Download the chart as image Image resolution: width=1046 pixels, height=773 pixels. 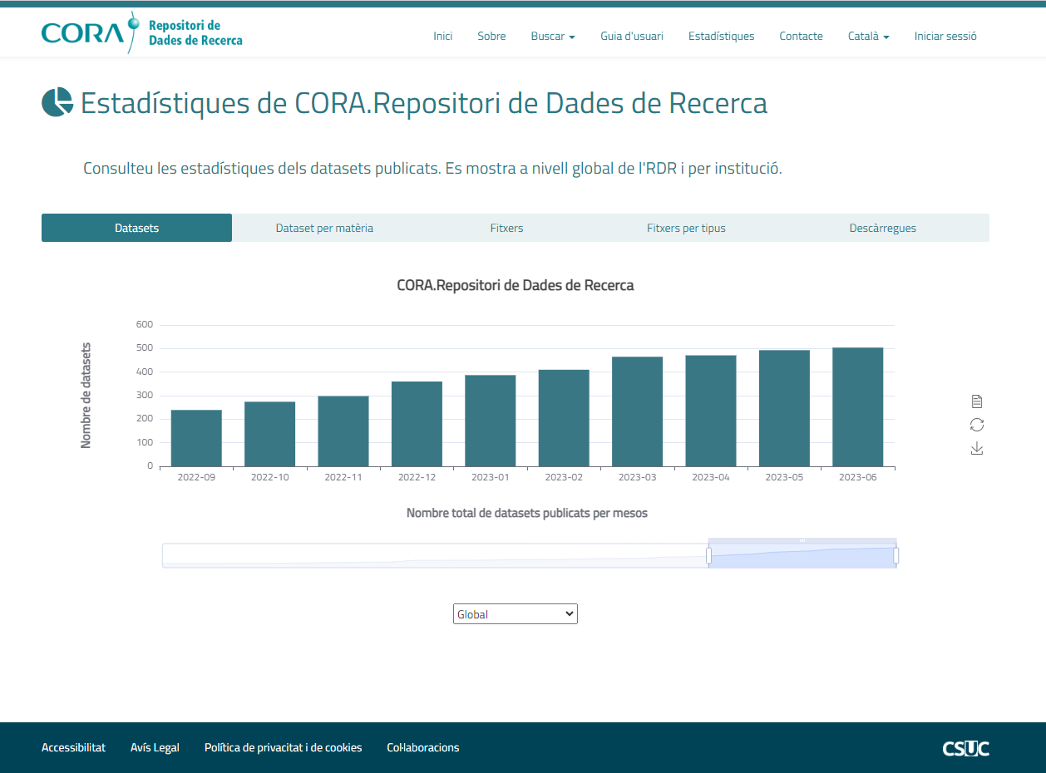[x=977, y=449]
